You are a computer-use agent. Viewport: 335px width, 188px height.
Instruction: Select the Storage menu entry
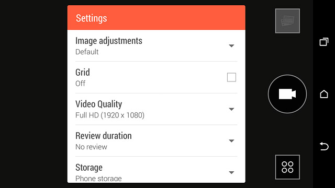(156, 170)
